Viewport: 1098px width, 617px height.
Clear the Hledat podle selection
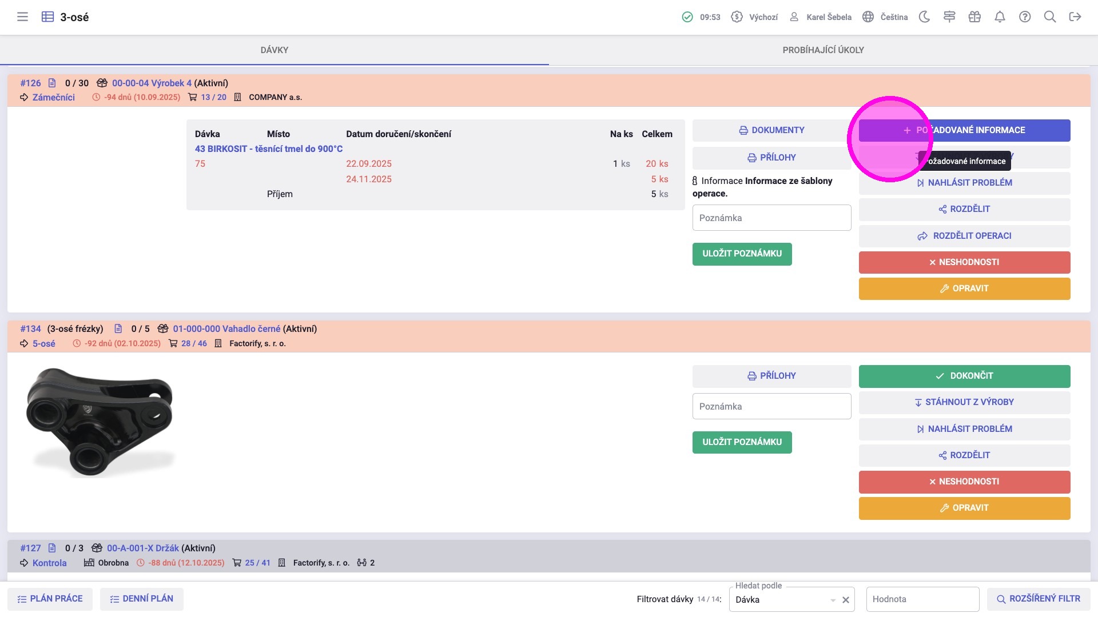pos(846,600)
